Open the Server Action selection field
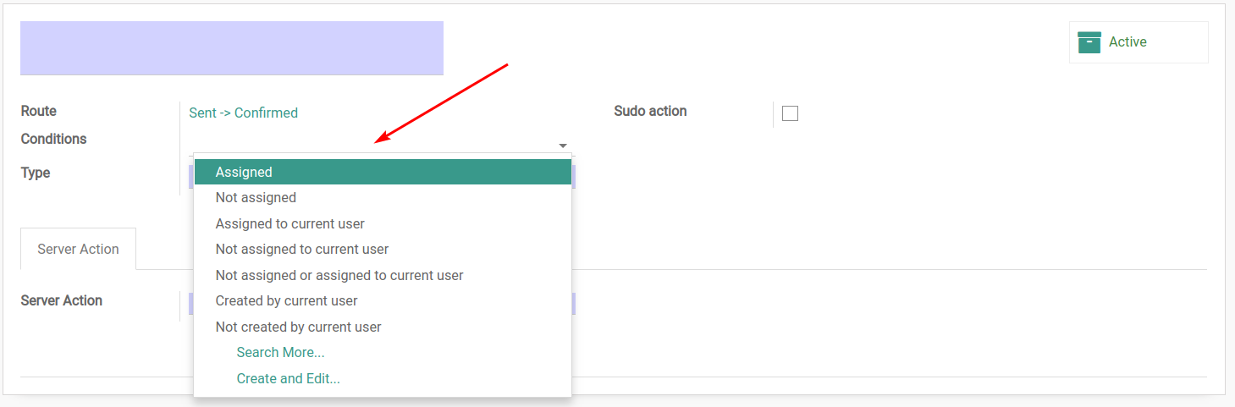 [382, 303]
